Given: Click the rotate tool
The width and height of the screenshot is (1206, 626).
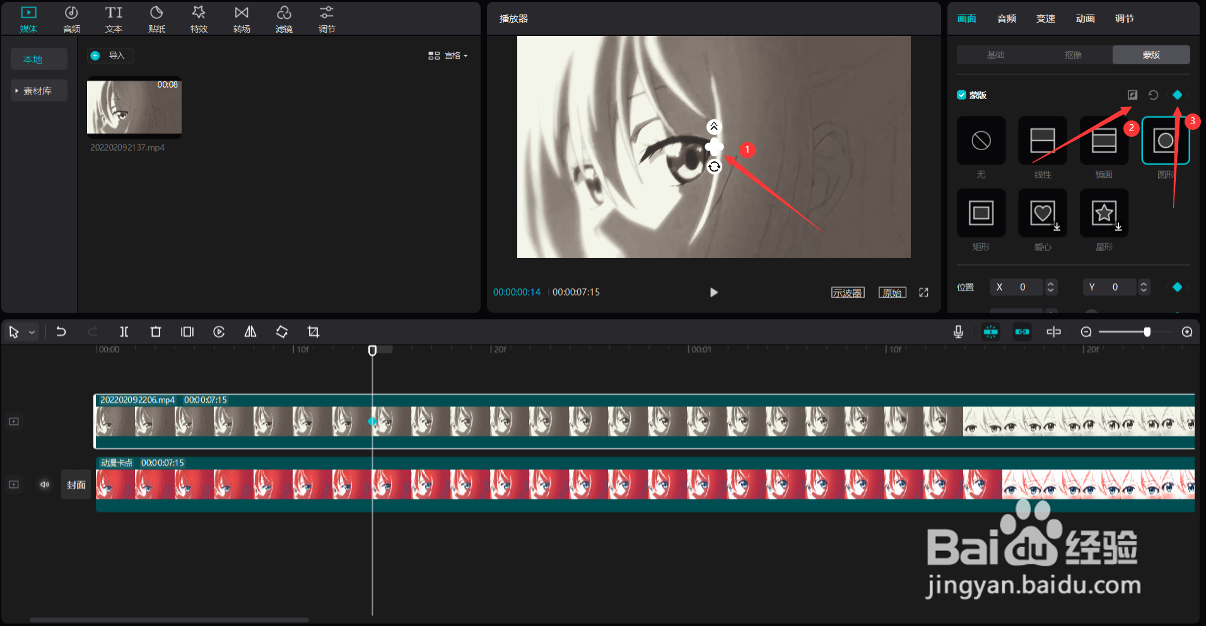Looking at the screenshot, I should [x=282, y=332].
